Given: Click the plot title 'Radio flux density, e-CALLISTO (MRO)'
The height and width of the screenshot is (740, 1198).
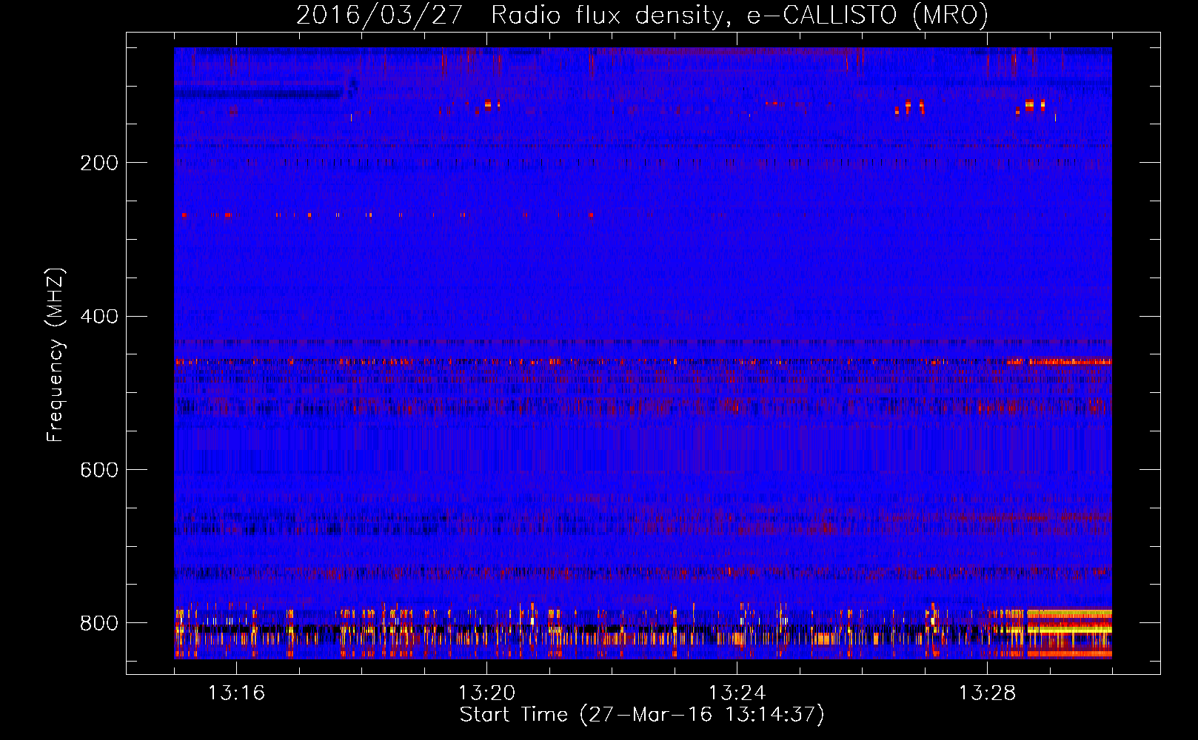Looking at the screenshot, I should (x=740, y=16).
